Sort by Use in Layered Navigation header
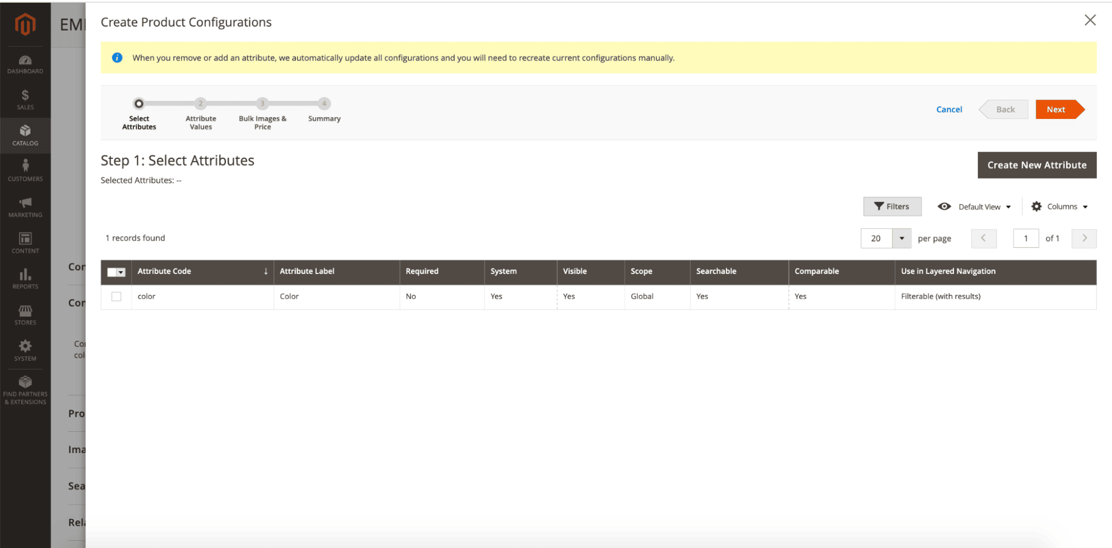Viewport: 1112px width, 548px height. tap(996, 272)
